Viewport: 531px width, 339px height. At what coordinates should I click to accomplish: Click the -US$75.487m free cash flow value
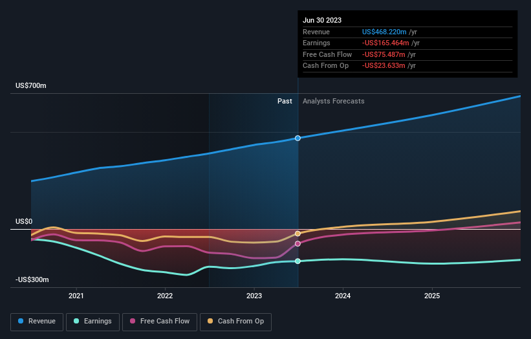pos(384,54)
